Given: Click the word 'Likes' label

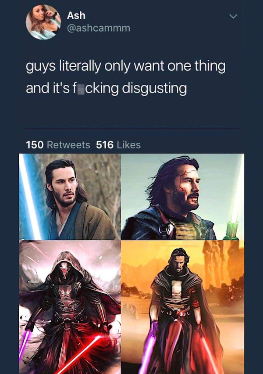Looking at the screenshot, I should pos(129,145).
